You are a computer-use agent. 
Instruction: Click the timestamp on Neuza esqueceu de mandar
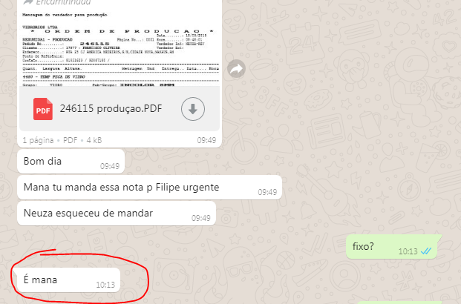point(200,218)
